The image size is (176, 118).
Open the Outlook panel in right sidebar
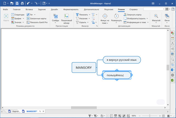172,70
